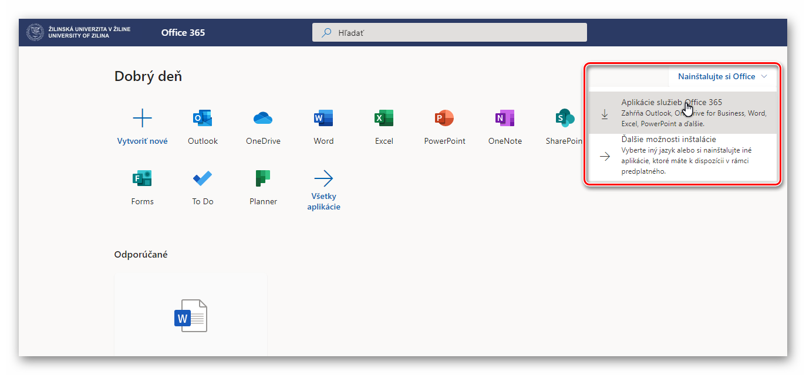This screenshot has width=806, height=375.
Task: Click the Office 365 header link
Action: tap(183, 33)
